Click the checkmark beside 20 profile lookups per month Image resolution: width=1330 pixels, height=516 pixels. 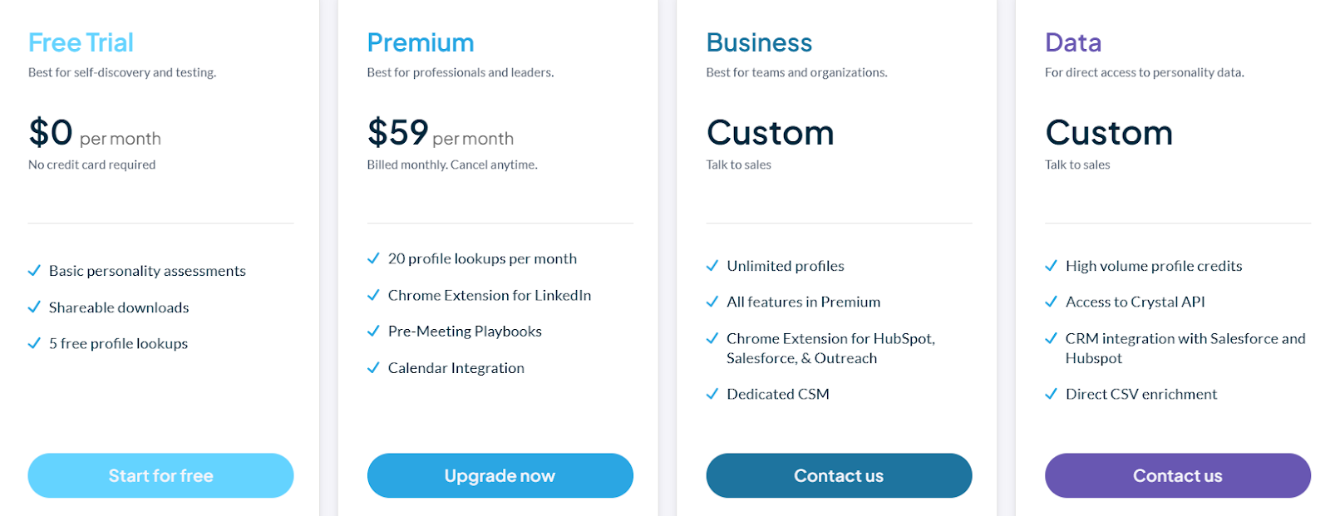coord(373,258)
